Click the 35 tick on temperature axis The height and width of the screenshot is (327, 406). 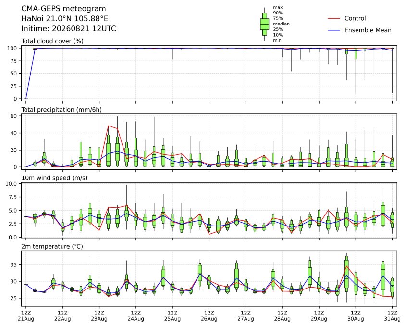[13, 265]
